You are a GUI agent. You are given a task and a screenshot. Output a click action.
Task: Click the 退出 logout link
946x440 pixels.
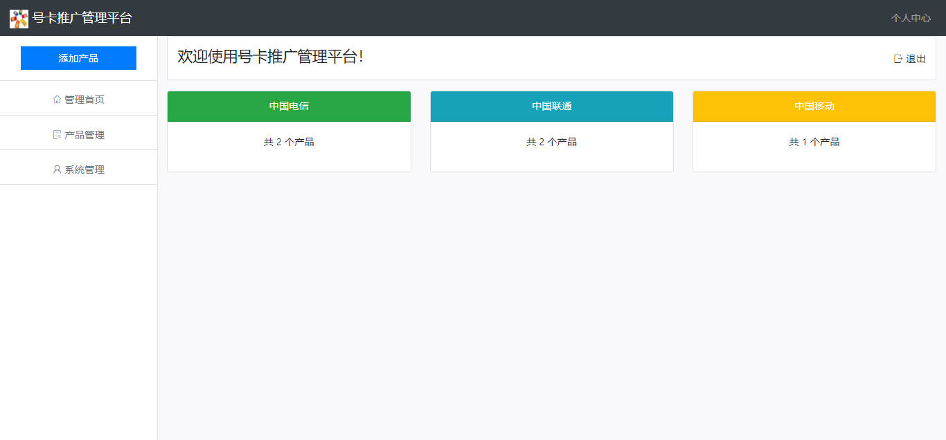click(x=910, y=59)
